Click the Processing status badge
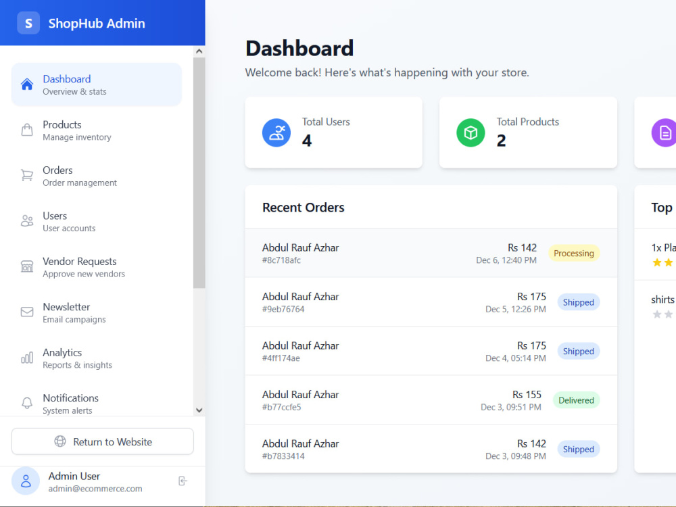676x507 pixels. pos(574,254)
